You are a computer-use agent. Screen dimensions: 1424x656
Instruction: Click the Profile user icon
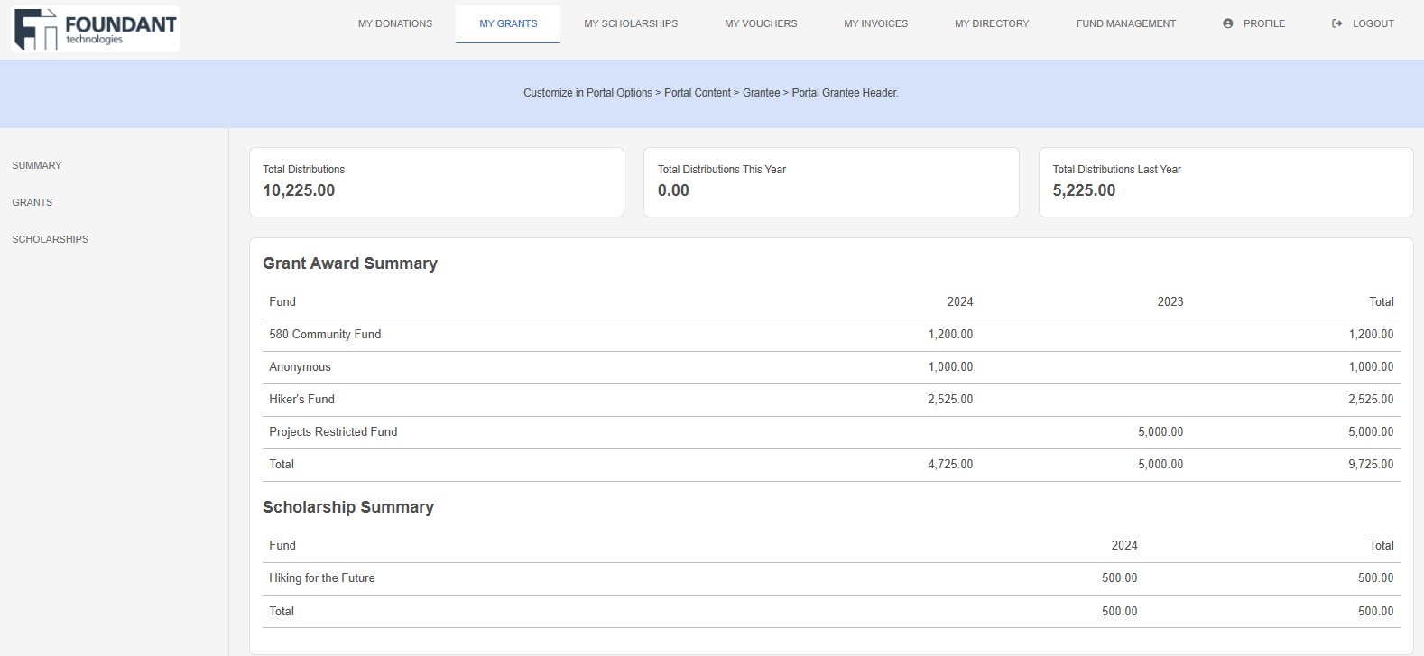click(1227, 23)
